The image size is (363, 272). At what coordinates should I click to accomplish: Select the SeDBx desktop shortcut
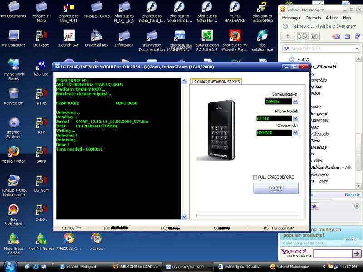[41, 213]
